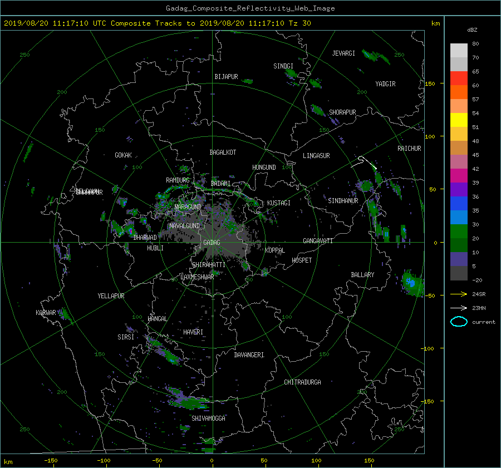Image resolution: width=501 pixels, height=468 pixels.
Task: Click the JEVARGI label on the map
Action: tap(343, 53)
